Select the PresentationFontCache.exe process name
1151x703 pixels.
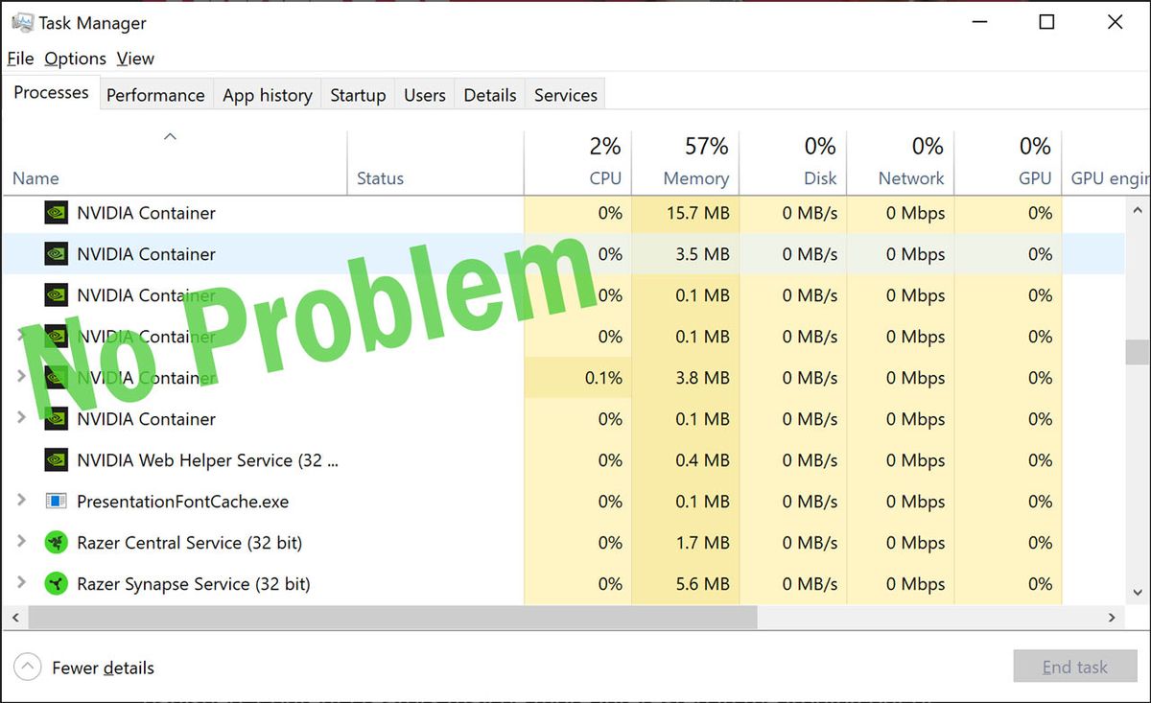(182, 502)
